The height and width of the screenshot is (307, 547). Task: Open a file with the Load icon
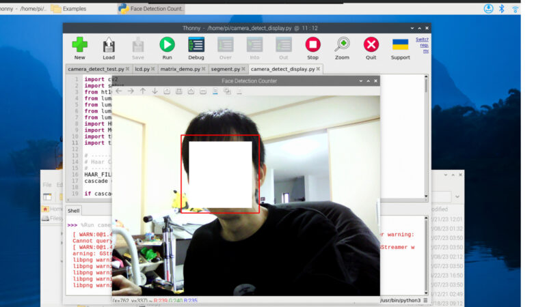(109, 46)
